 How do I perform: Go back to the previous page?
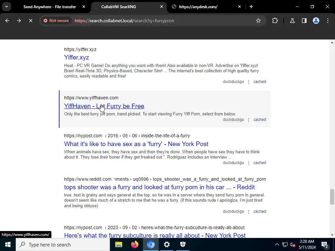pos(7,21)
